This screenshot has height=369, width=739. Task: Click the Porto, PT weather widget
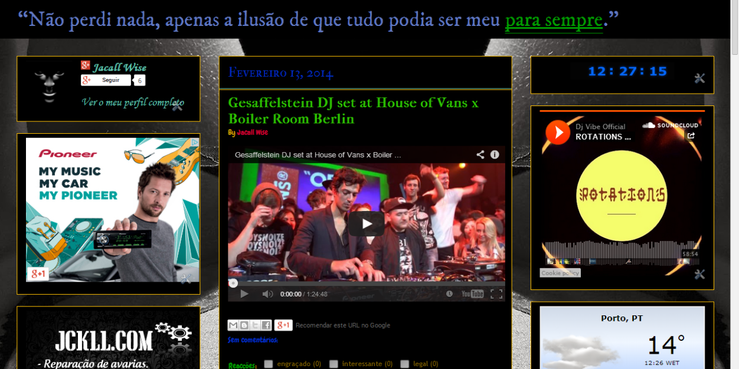coord(622,337)
